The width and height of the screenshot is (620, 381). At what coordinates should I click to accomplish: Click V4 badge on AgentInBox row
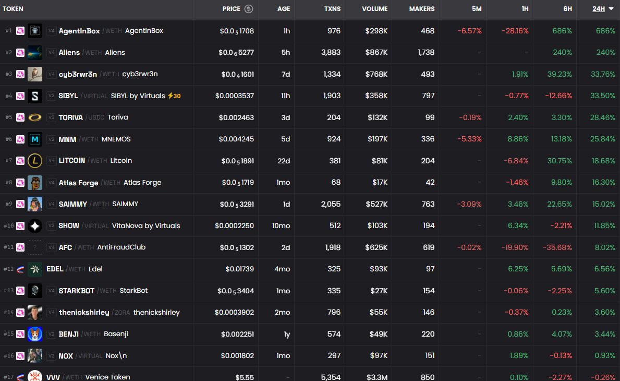click(x=51, y=31)
